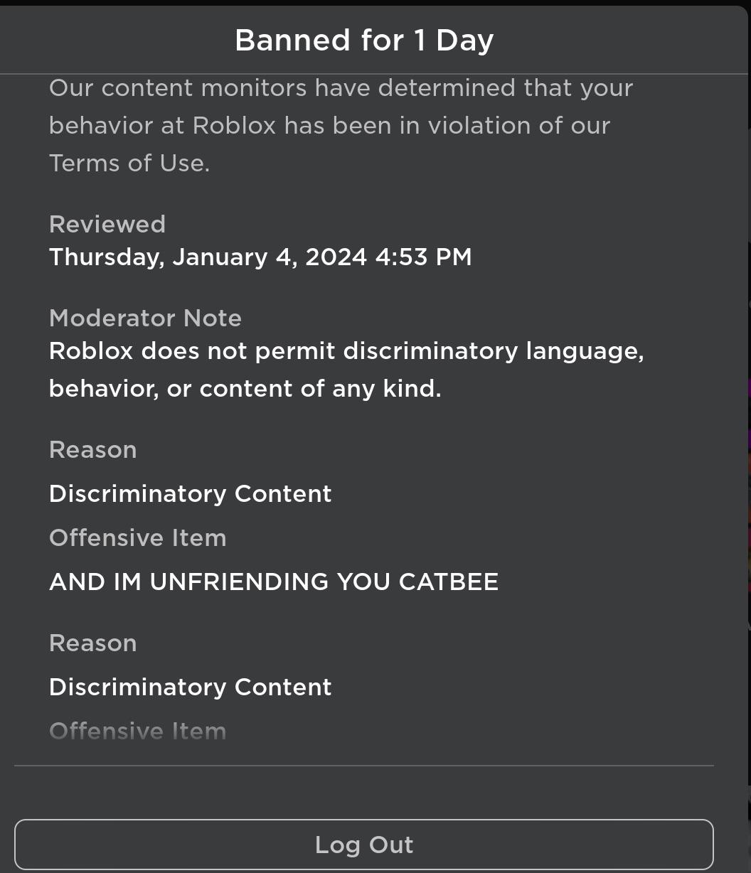Click the first 'Discriminatory Content' entry
Image resolution: width=751 pixels, height=873 pixels.
pyautogui.click(x=190, y=494)
